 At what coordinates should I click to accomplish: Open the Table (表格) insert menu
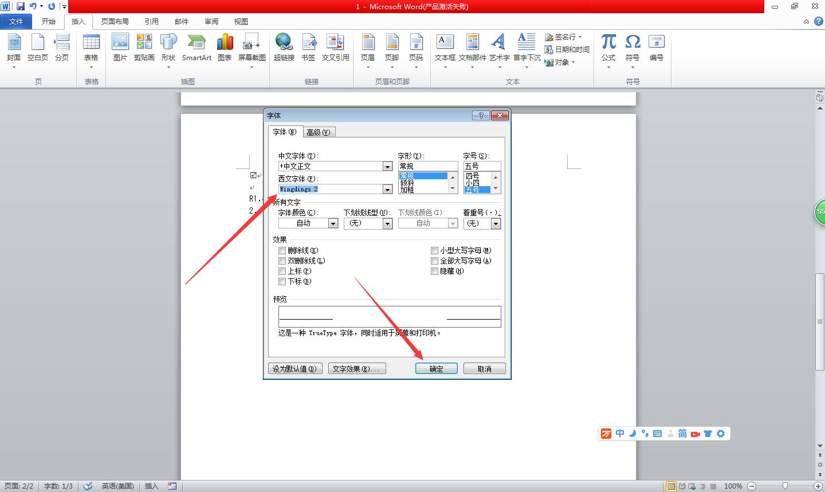tap(91, 50)
